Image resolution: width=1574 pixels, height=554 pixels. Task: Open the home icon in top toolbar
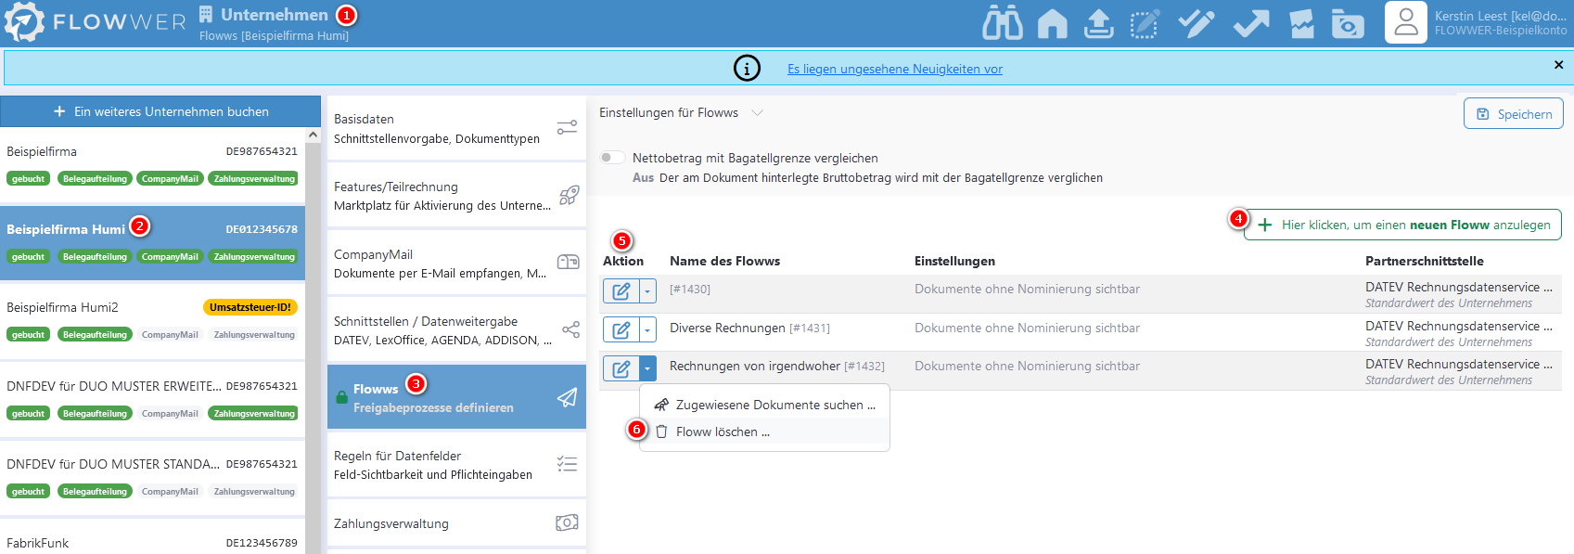click(x=1052, y=23)
